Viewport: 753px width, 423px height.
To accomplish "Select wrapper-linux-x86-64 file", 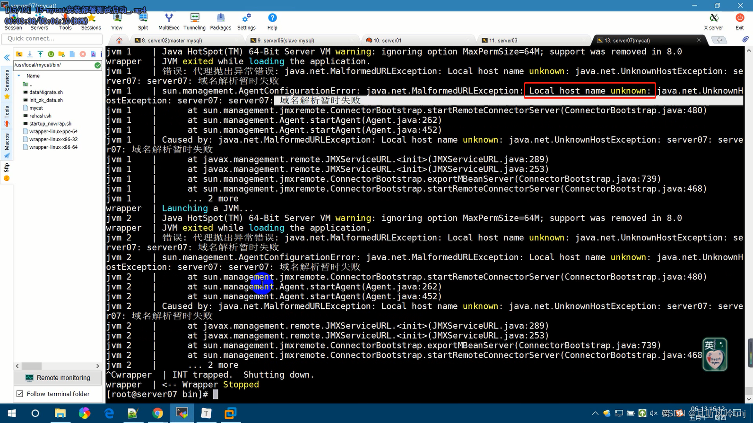I will [50, 147].
